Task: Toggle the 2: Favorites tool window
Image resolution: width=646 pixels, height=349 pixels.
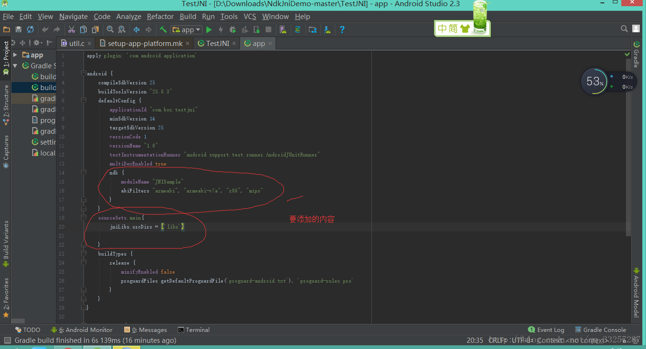Action: [6, 297]
